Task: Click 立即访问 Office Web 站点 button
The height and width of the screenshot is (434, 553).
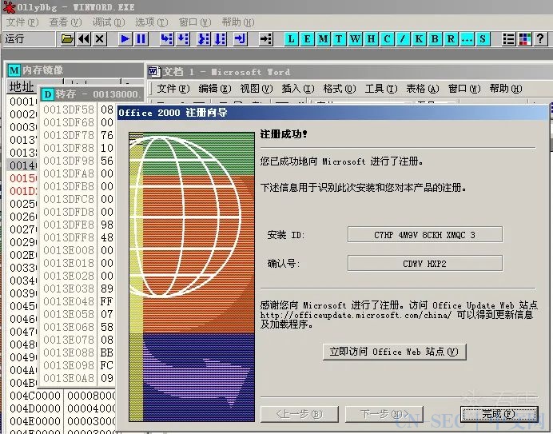Action: [x=394, y=352]
